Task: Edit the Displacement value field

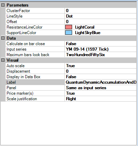Action: click(101, 71)
